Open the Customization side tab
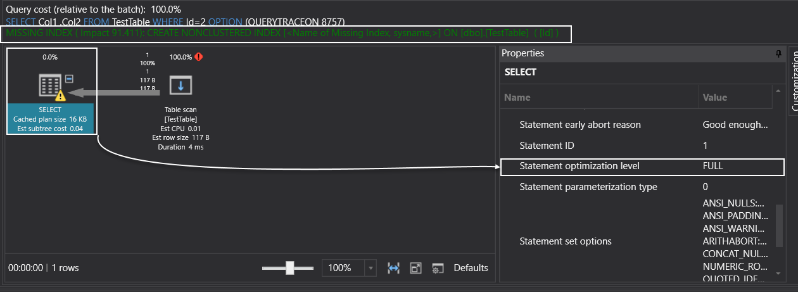 coord(792,79)
